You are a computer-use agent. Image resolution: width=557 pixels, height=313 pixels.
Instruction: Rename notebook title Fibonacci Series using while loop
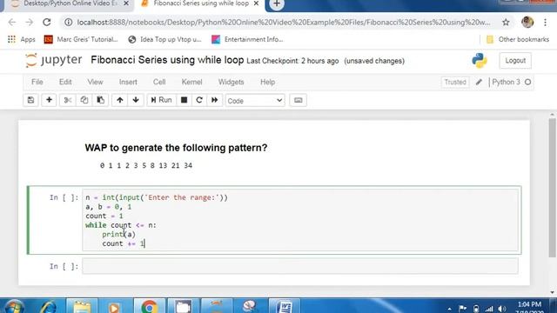(x=167, y=60)
